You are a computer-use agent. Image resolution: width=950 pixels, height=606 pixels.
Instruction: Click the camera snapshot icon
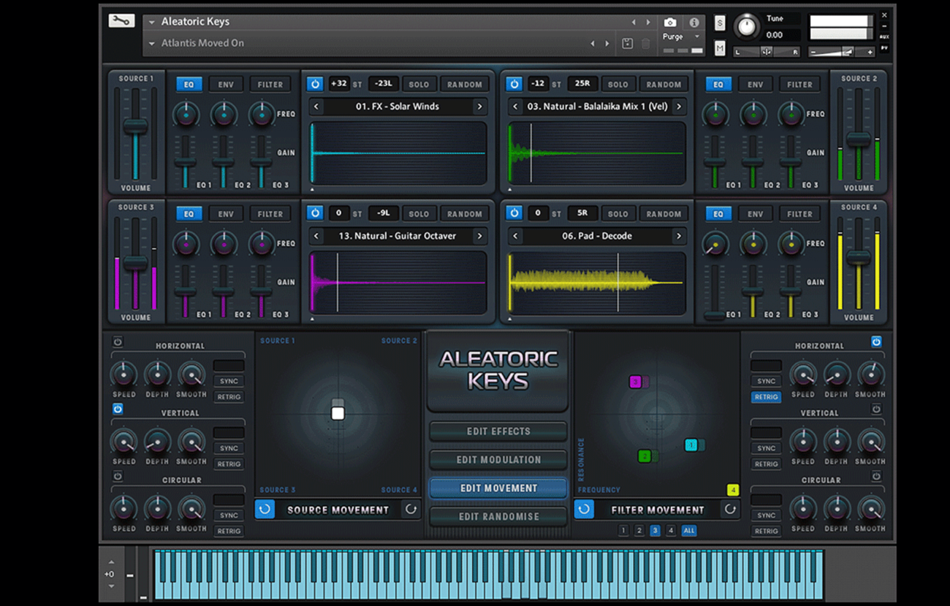click(x=669, y=23)
